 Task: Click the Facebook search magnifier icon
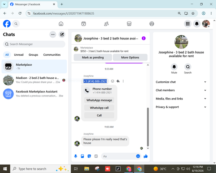click(16, 24)
